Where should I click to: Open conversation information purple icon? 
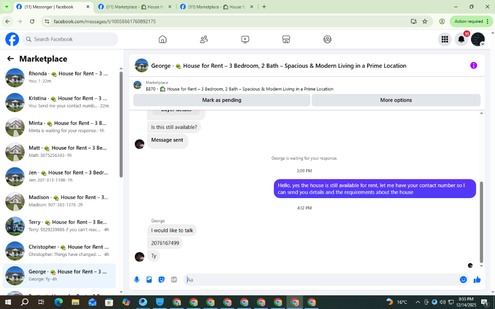pyautogui.click(x=474, y=65)
